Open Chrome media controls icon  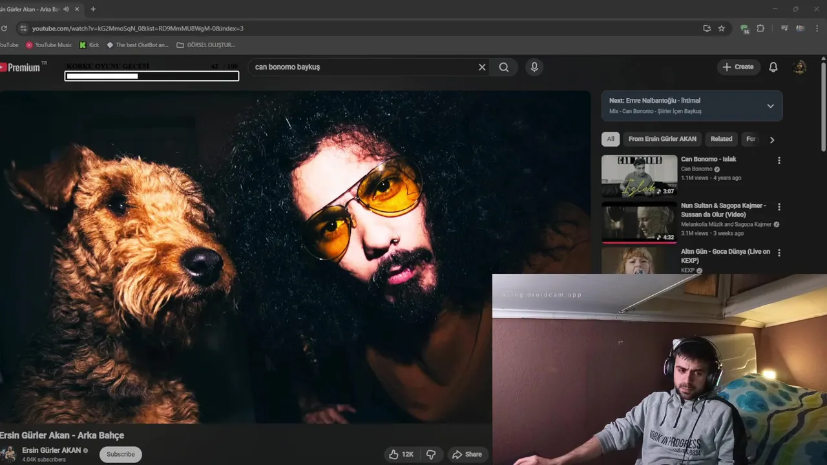(x=784, y=28)
